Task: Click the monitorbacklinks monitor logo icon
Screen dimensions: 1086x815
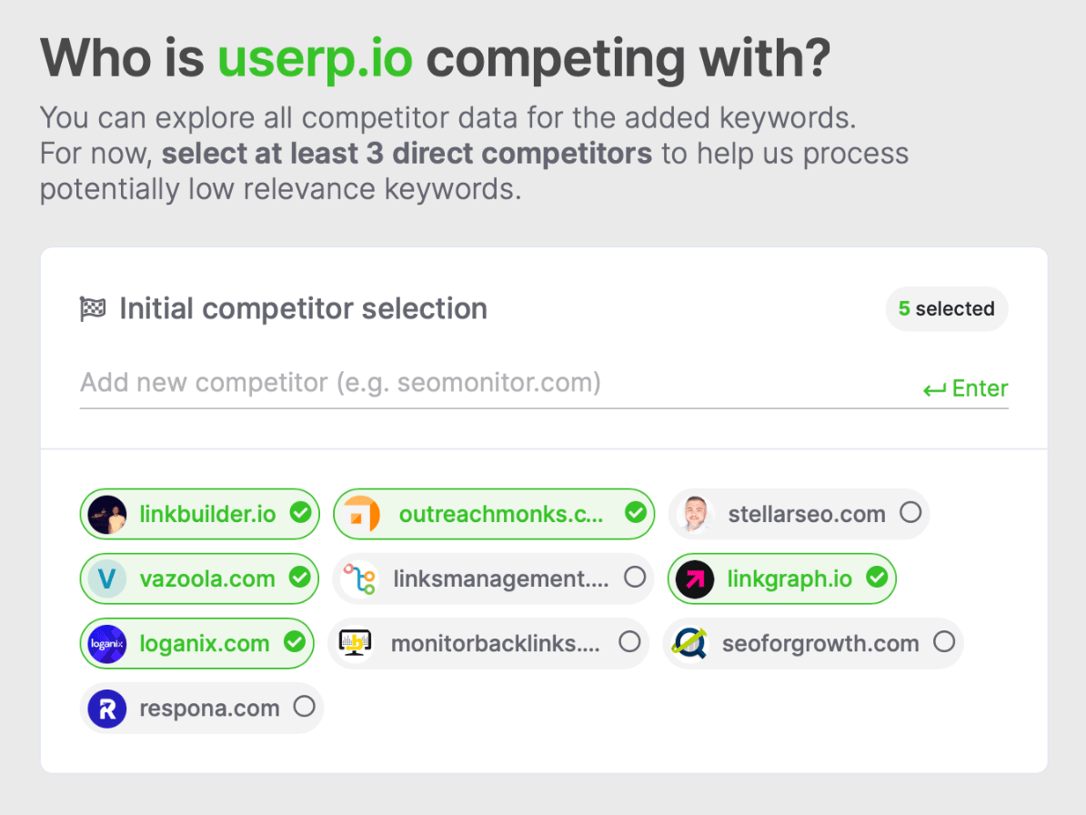Action: point(356,643)
